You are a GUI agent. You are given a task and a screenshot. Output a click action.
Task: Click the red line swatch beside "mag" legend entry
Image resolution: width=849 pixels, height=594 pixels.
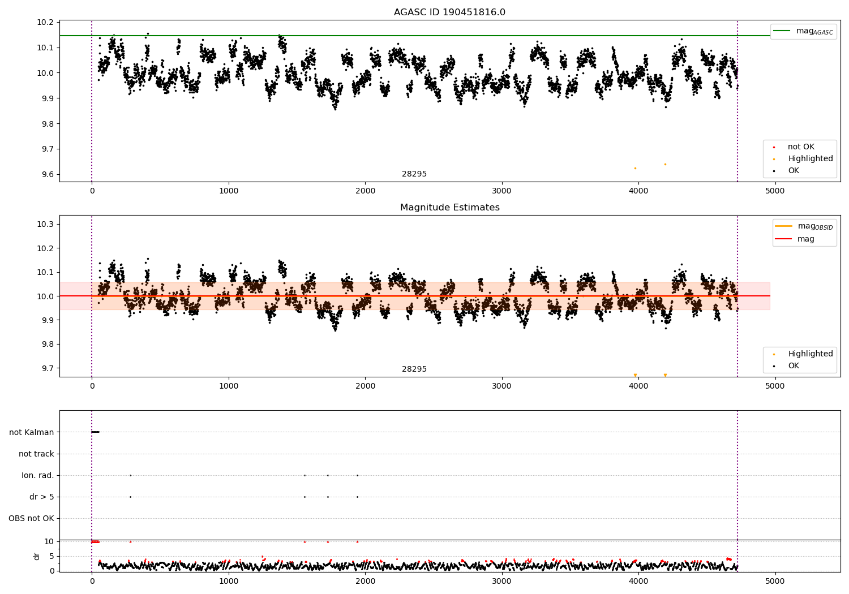click(x=784, y=239)
